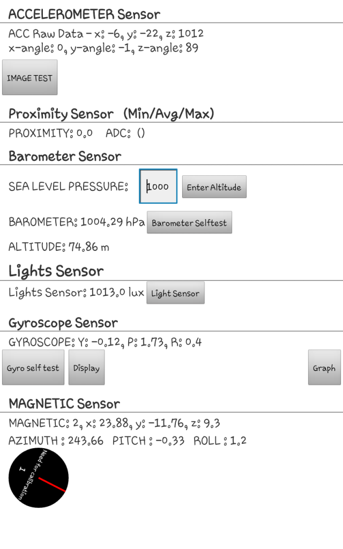Viewport: 343px width, 549px height.
Task: Select the ACCELEROMETER Sensor heading
Action: tap(84, 14)
